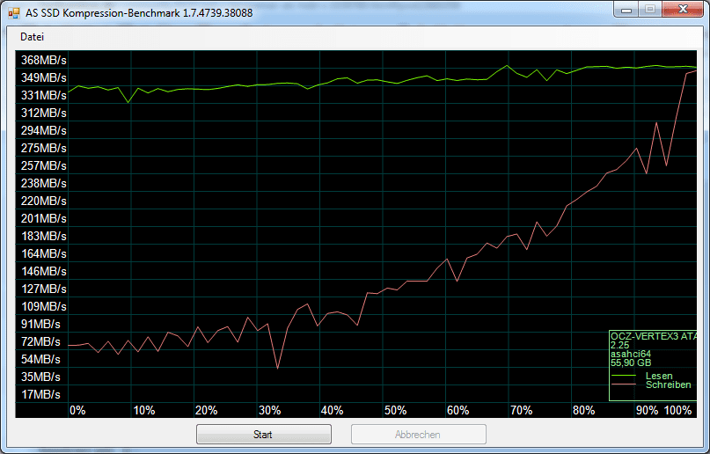This screenshot has width=710, height=454.
Task: Click the red Schreiben line sample in legend
Action: pos(624,384)
